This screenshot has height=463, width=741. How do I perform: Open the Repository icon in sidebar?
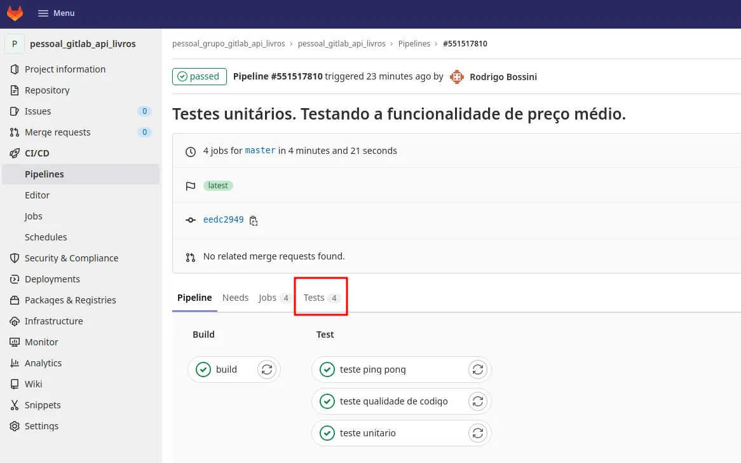tap(15, 90)
